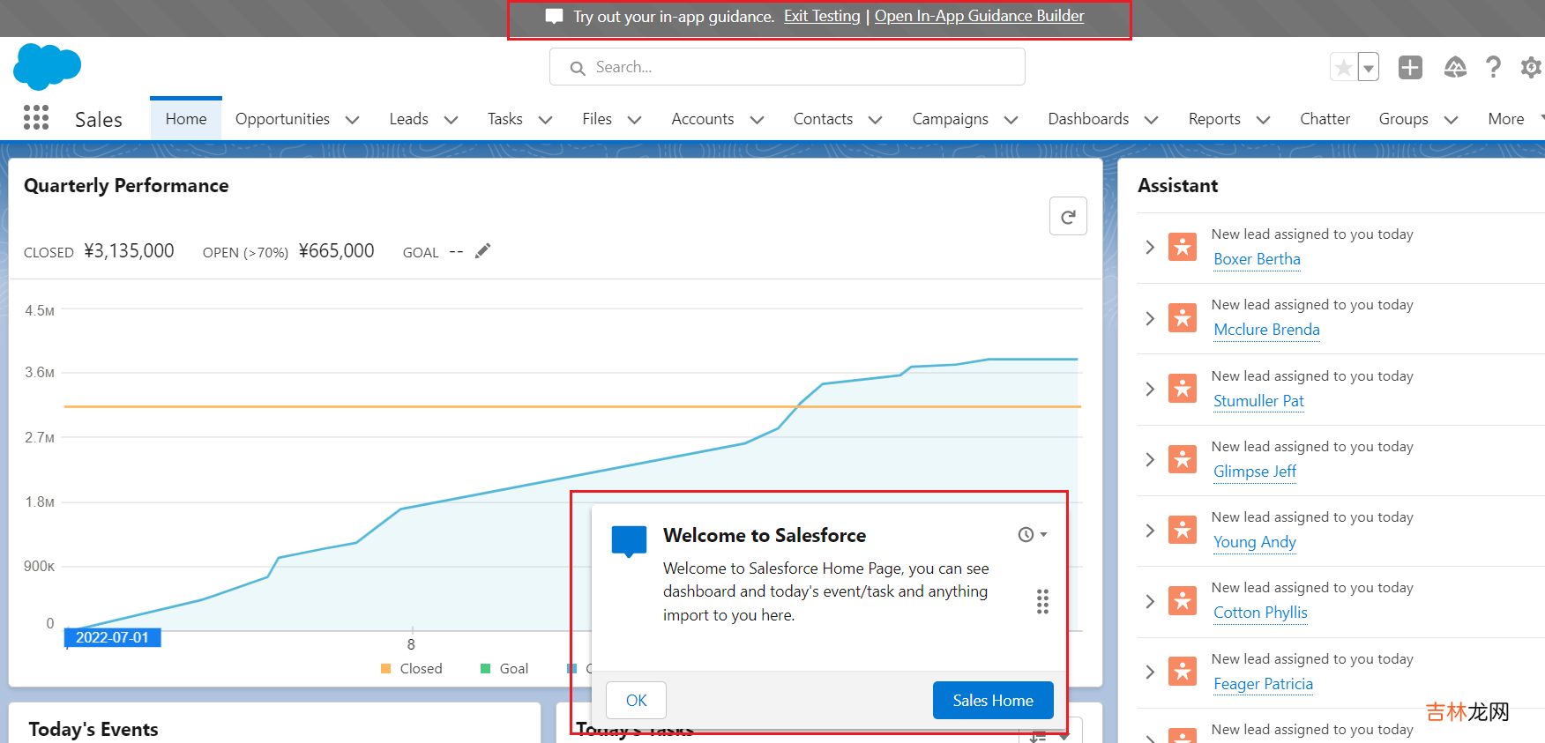Click the favorites star icon
Image resolution: width=1545 pixels, height=743 pixels.
pos(1343,67)
